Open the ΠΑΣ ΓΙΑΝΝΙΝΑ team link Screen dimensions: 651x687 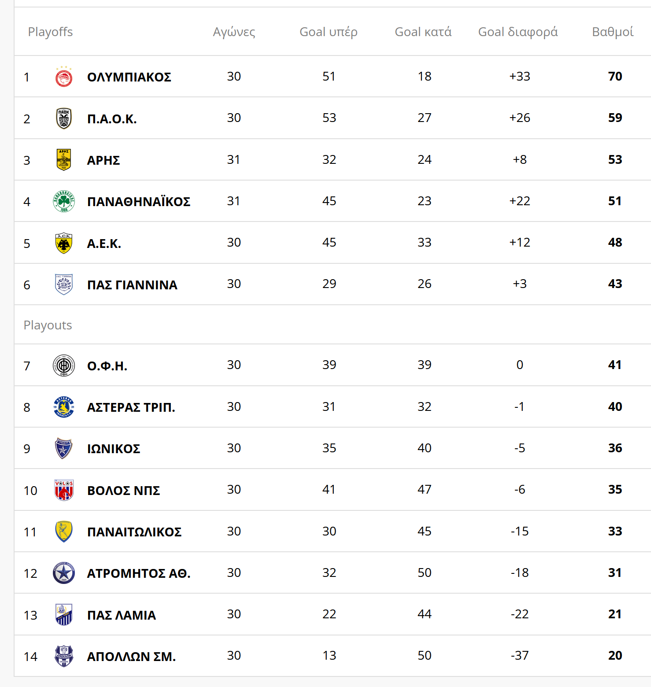(132, 285)
